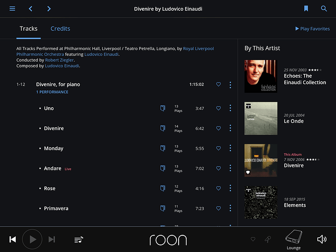The image size is (336, 252).
Task: Expand the 1 PERFORMANCE link
Action: pos(52,92)
